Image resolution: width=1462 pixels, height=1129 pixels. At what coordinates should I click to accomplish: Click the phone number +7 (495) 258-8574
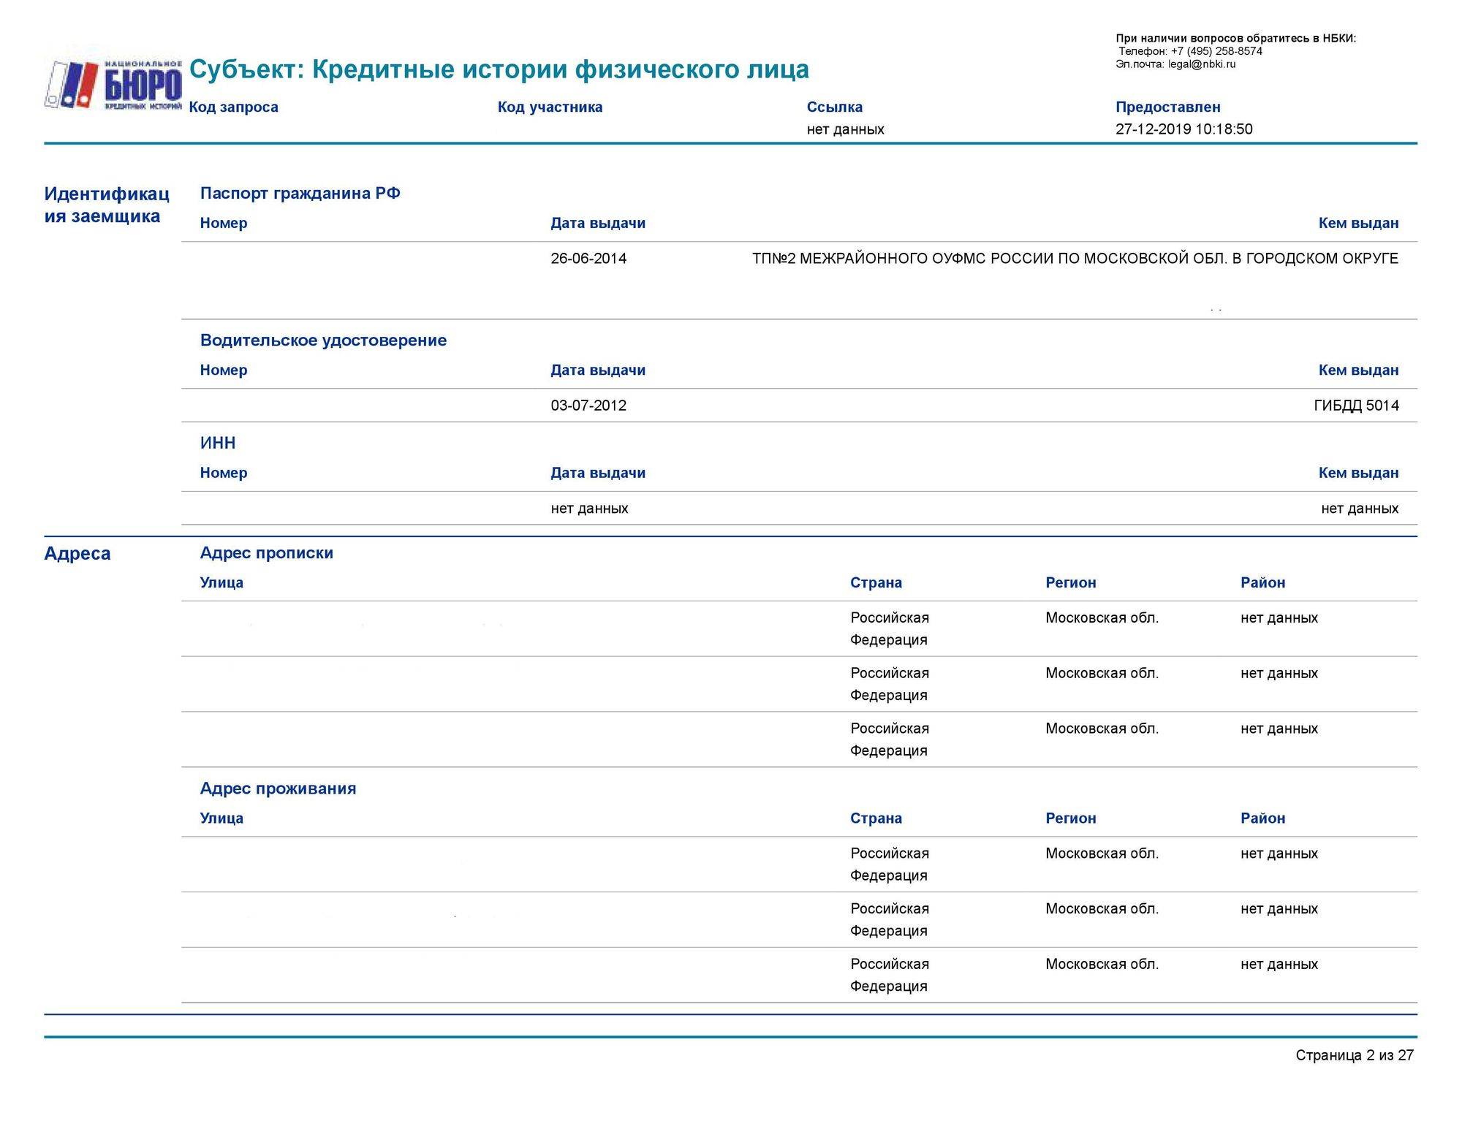point(1216,51)
